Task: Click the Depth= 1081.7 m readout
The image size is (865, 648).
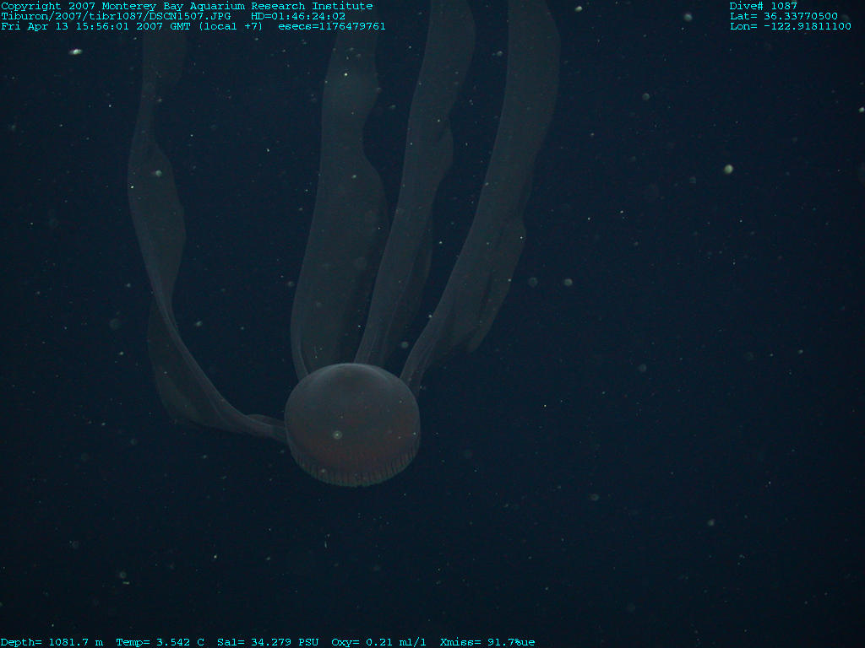Action: click(x=52, y=642)
